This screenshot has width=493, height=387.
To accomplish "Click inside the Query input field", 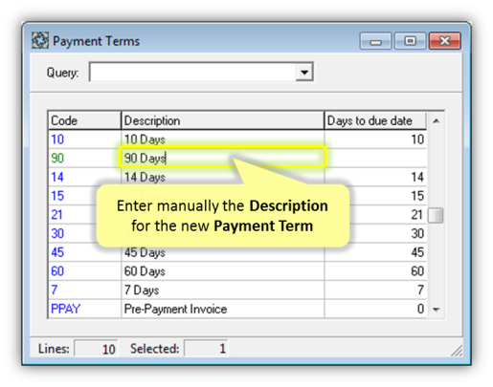I will (x=192, y=72).
